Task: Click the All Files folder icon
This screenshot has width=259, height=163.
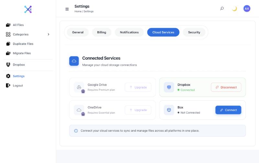Action: (8, 25)
